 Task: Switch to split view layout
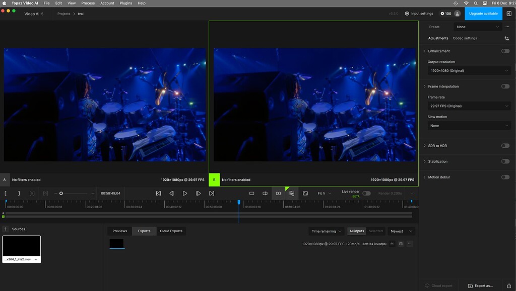(x=265, y=193)
